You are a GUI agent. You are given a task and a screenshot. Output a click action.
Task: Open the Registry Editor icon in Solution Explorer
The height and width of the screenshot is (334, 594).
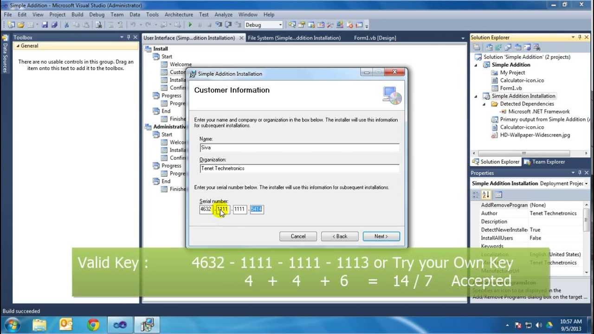[x=499, y=47]
